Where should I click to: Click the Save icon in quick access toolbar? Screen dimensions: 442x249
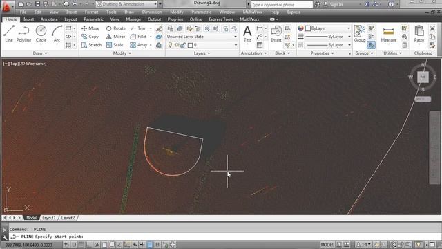37,4
